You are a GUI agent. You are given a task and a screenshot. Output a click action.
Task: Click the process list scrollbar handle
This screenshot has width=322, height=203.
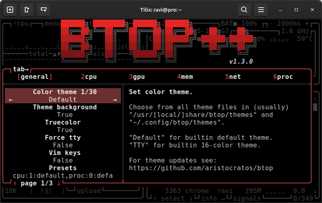pyautogui.click(x=315, y=107)
